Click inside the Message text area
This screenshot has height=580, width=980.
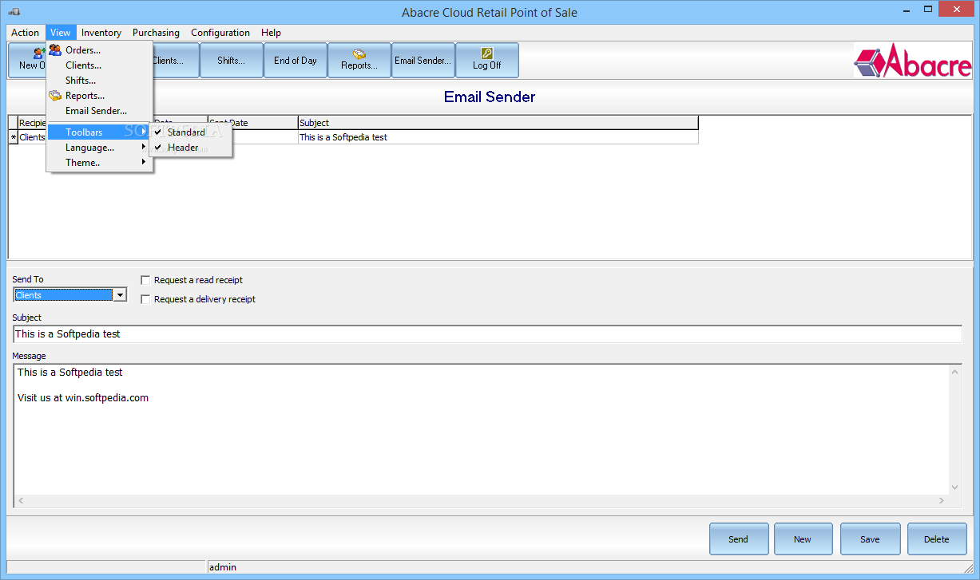click(x=481, y=429)
